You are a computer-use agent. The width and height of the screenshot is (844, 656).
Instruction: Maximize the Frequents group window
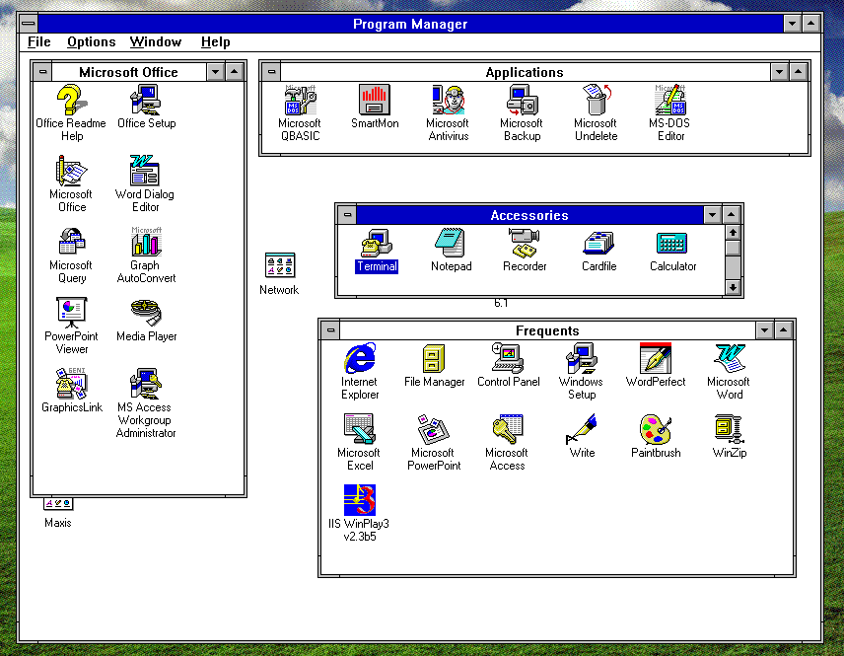[x=784, y=330]
